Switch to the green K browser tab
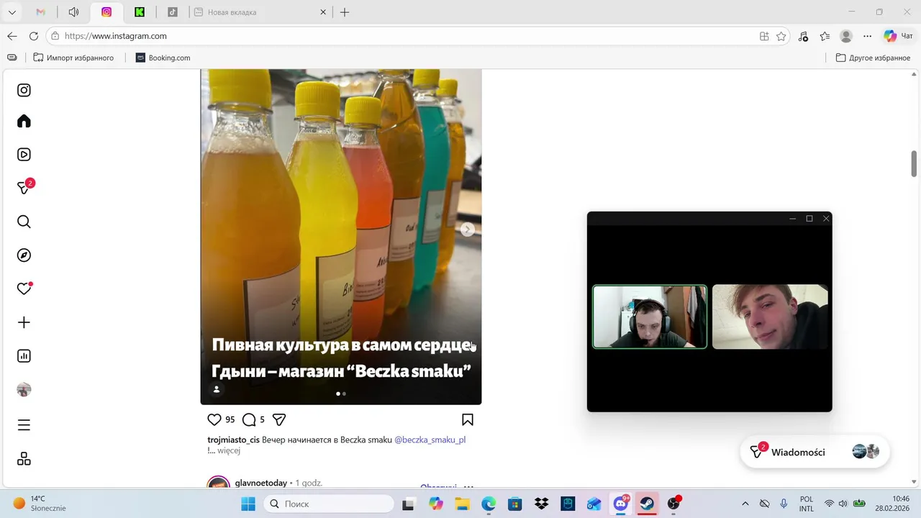Viewport: 921px width, 518px height. [x=140, y=12]
